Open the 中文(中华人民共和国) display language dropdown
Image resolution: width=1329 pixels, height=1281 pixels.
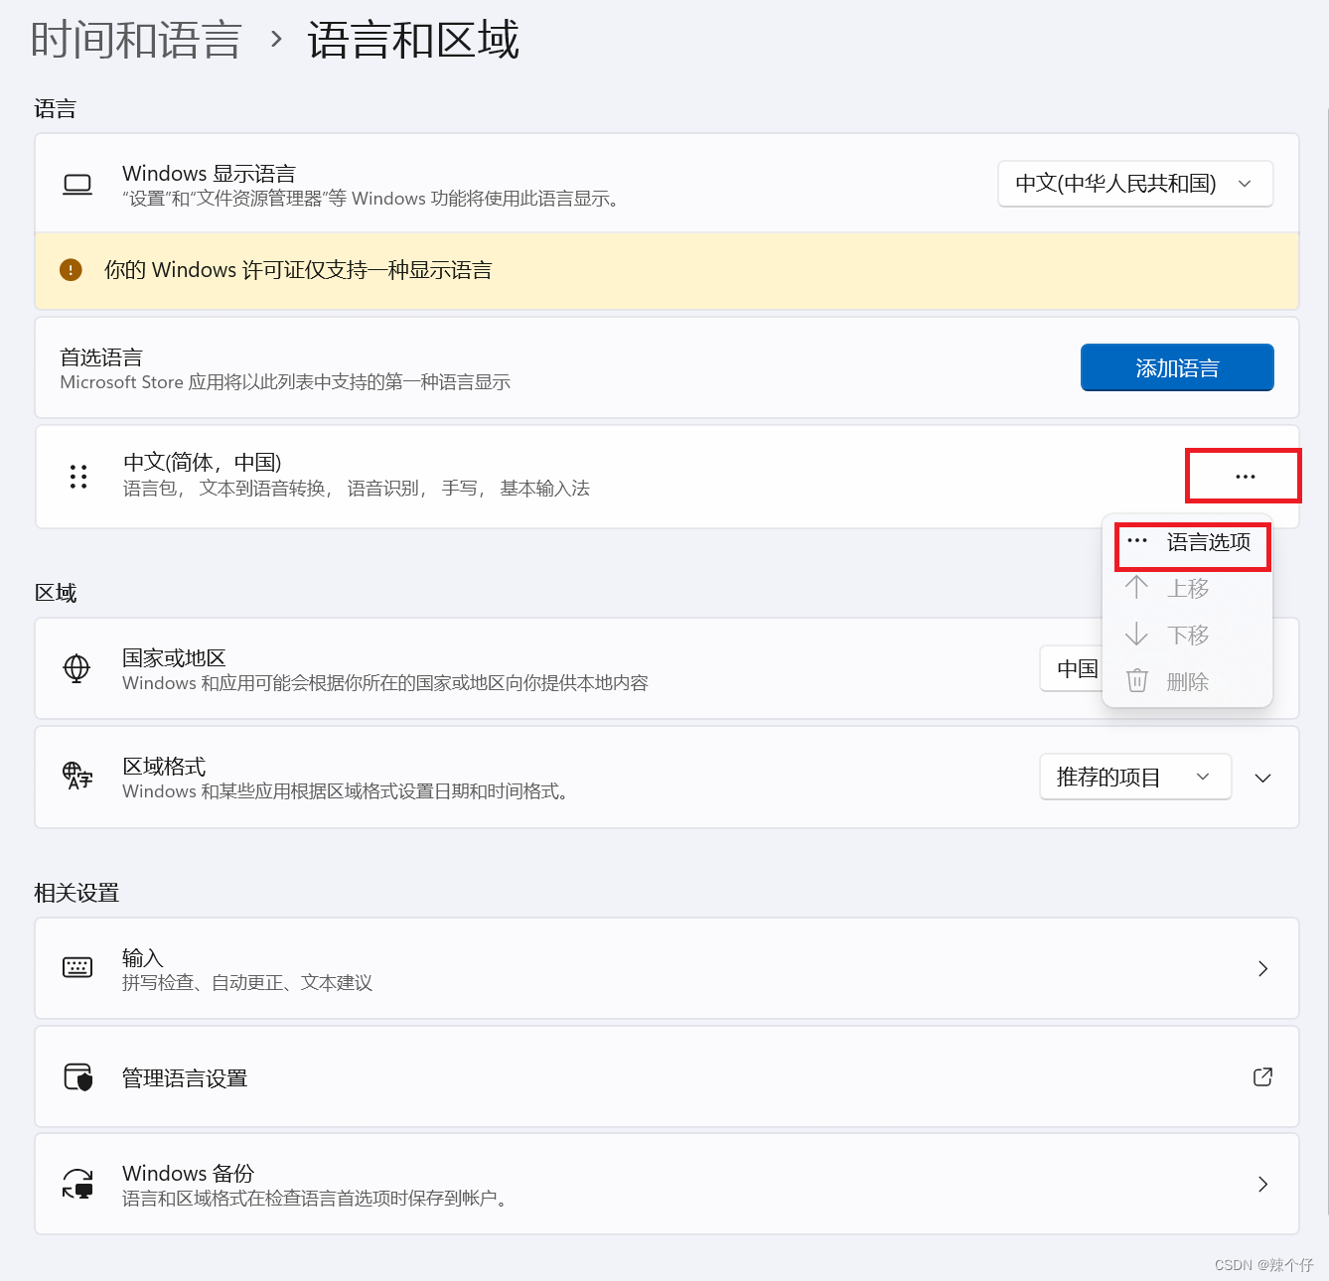pos(1135,184)
